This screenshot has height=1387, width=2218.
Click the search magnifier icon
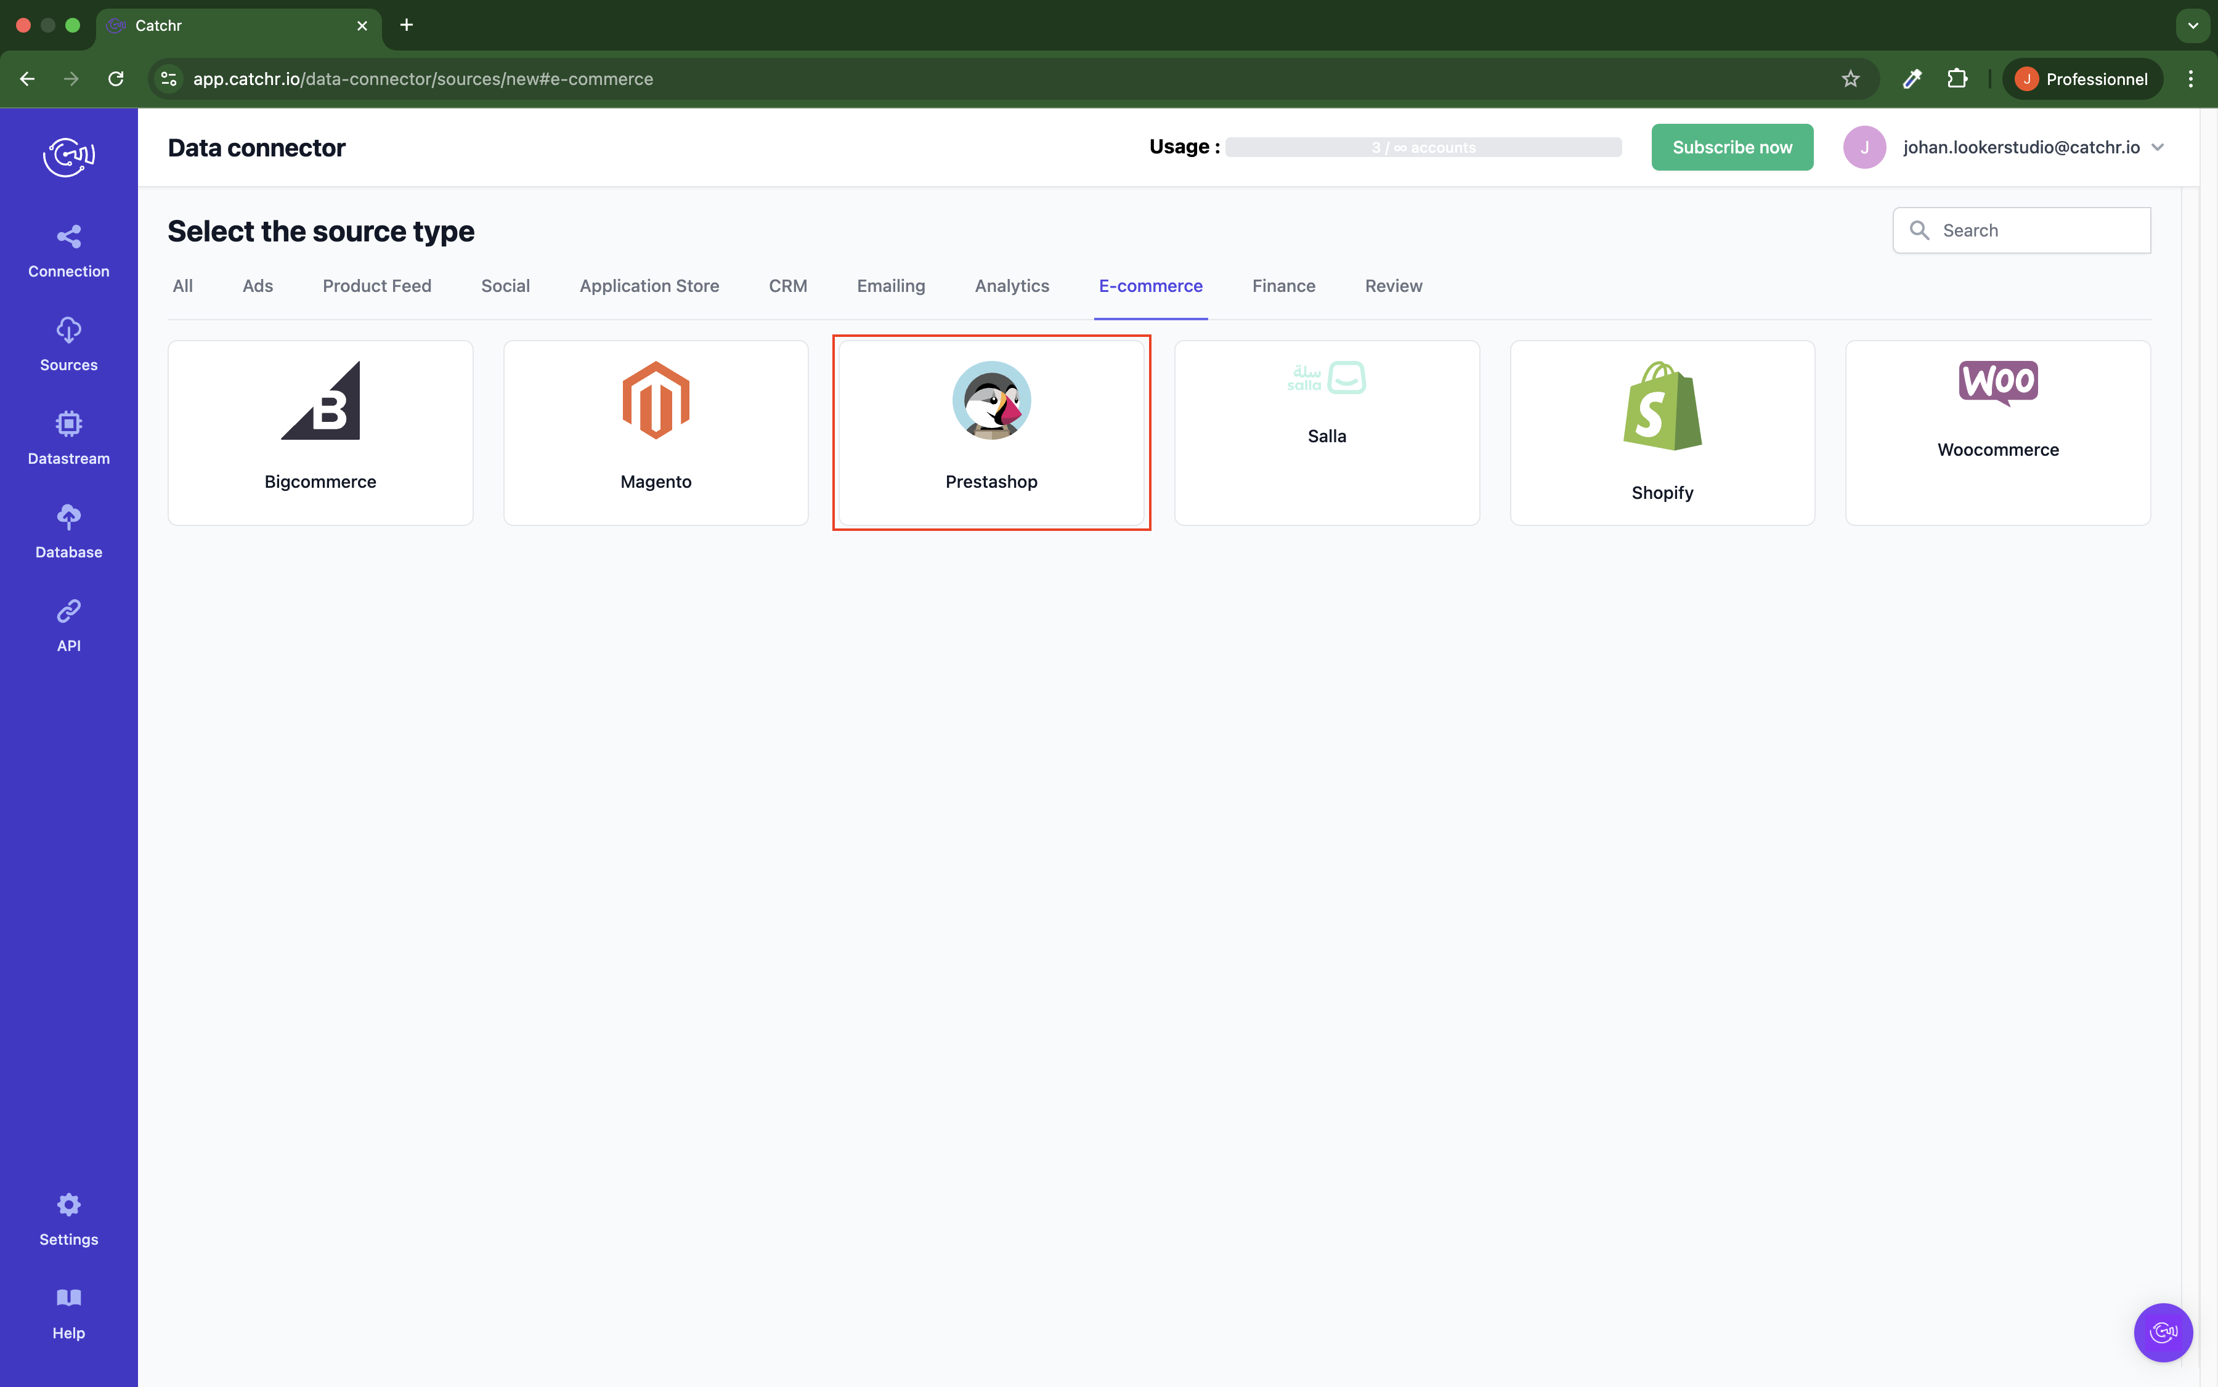(x=1919, y=230)
